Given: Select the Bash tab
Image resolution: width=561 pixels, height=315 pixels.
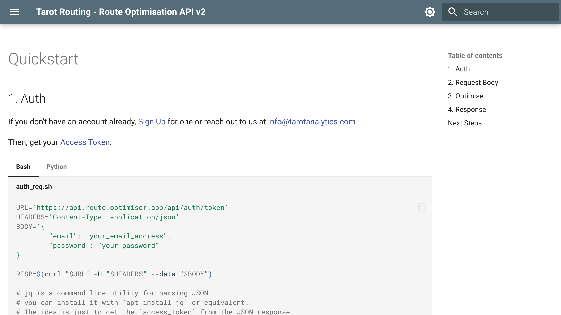Looking at the screenshot, I should [23, 167].
